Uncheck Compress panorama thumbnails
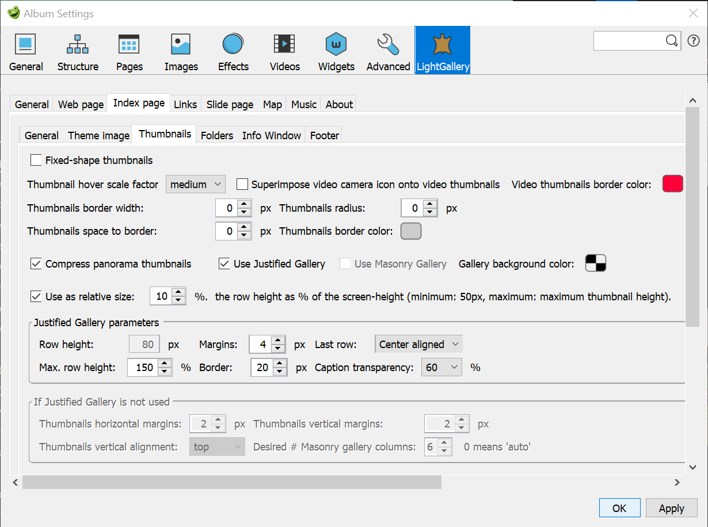 tap(36, 264)
